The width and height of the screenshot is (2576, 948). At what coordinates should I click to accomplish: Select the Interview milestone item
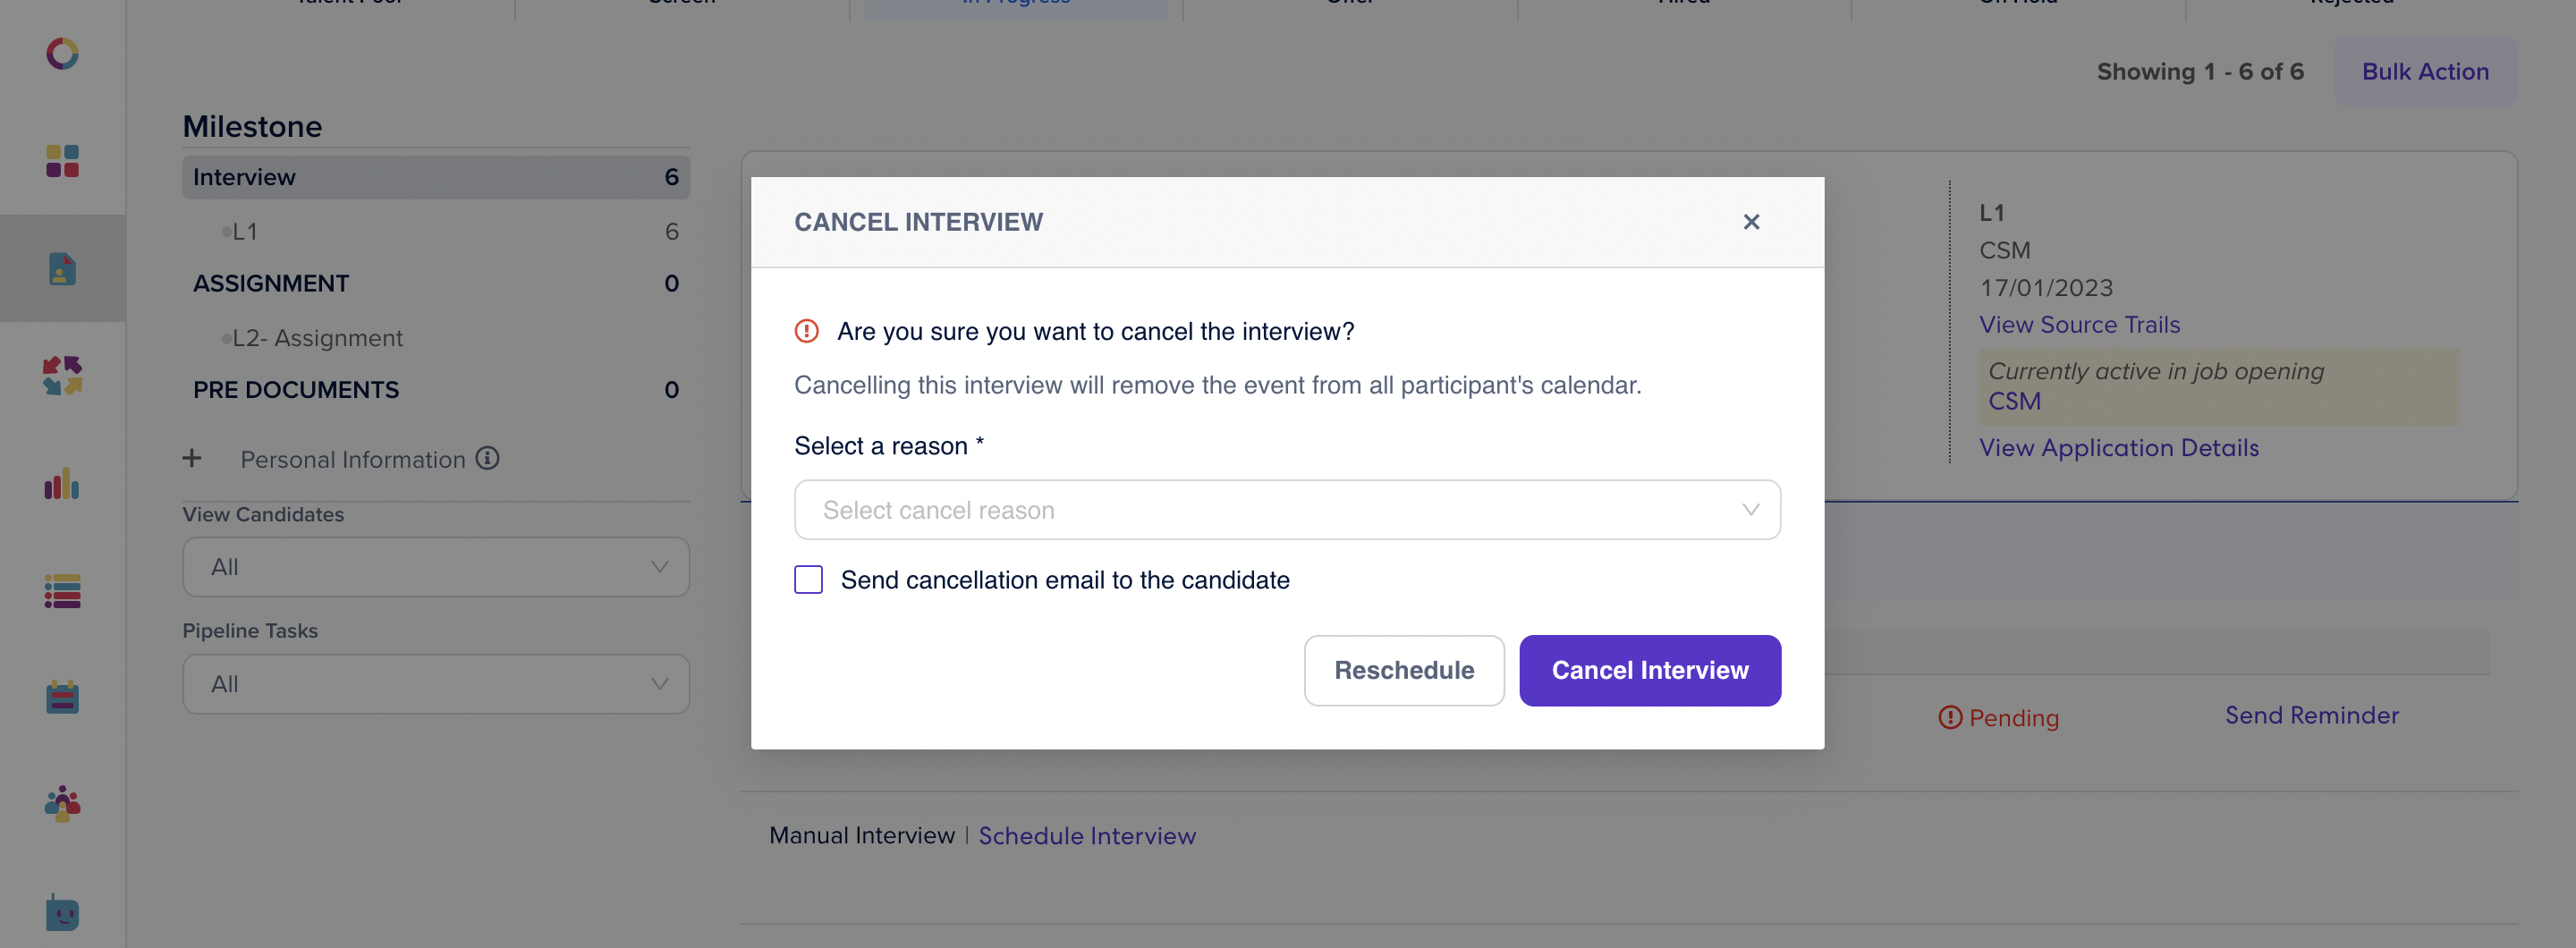pos(436,177)
